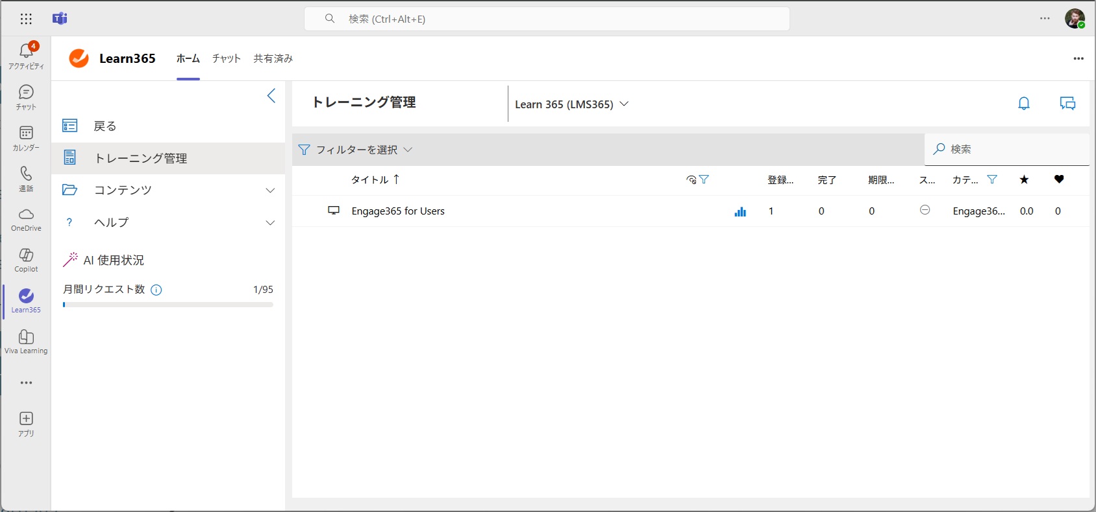Viewport: 1096px width, 512px height.
Task: Open the Learn 365 (LMS365) catalog dropdown
Action: 571,104
